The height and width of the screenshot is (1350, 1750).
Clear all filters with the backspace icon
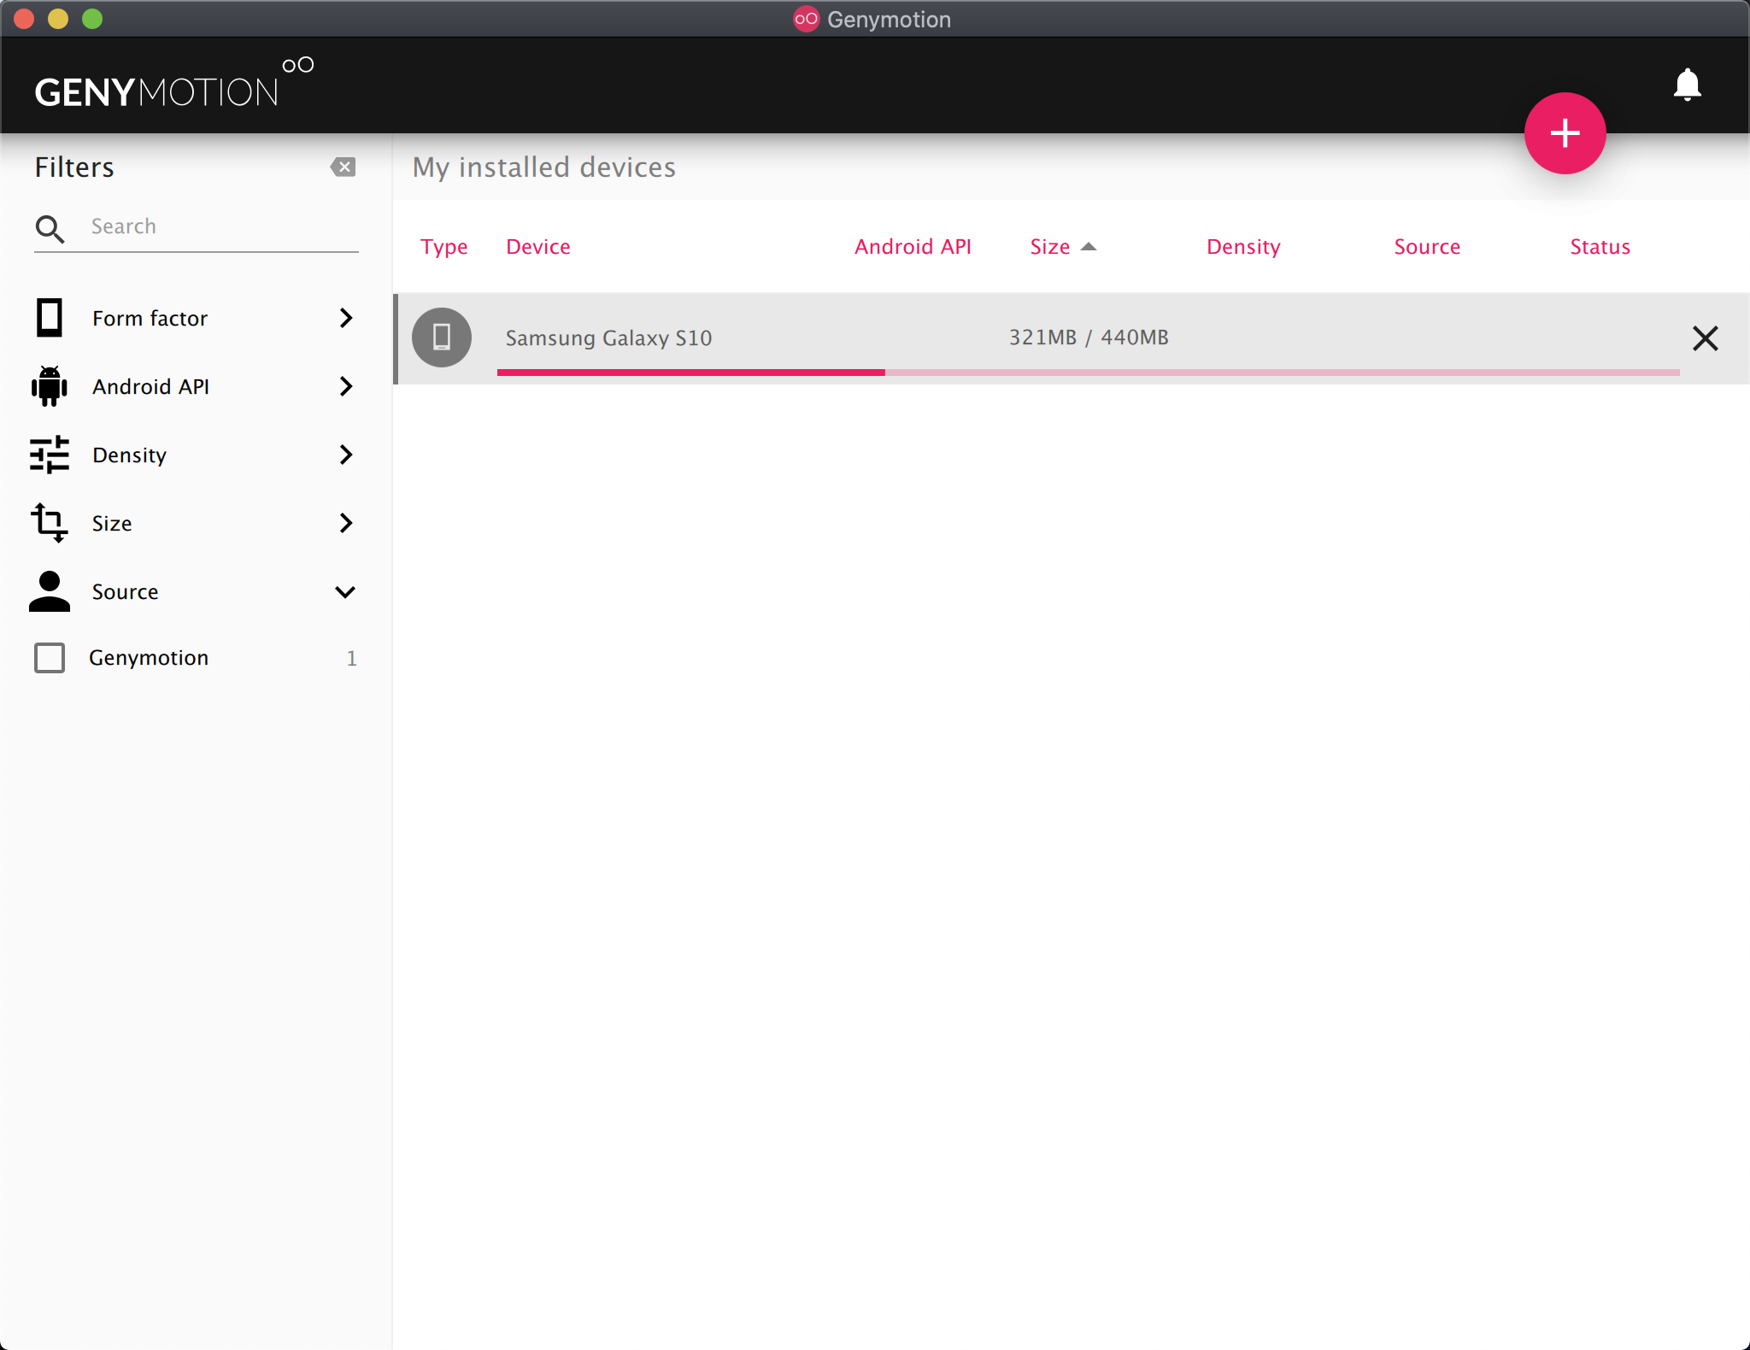click(x=343, y=167)
